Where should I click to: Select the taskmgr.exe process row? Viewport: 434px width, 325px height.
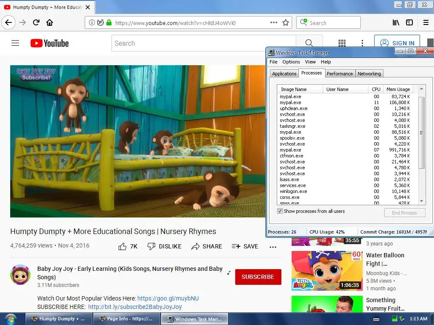[345, 126]
